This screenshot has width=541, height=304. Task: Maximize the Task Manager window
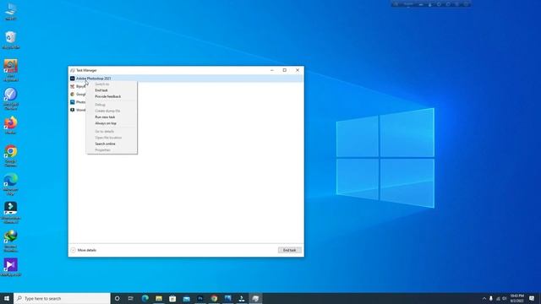(x=285, y=70)
